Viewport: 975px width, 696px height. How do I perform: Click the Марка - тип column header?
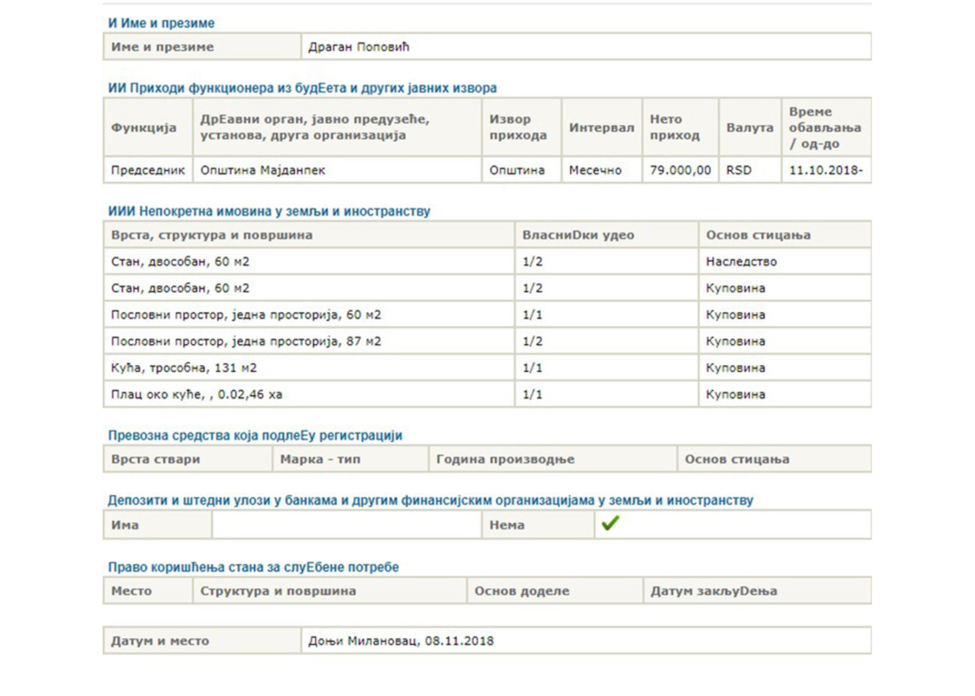tap(320, 459)
